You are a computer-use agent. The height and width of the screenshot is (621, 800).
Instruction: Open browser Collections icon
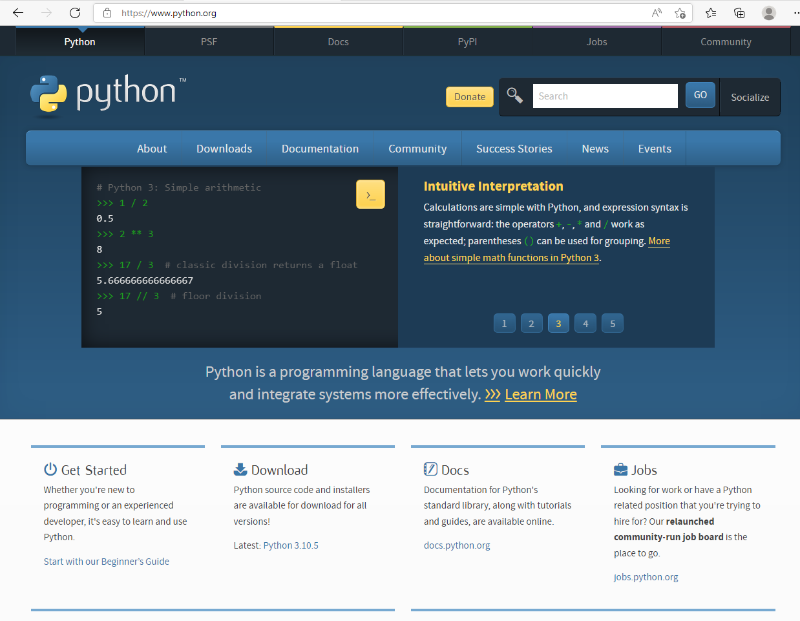(x=739, y=13)
